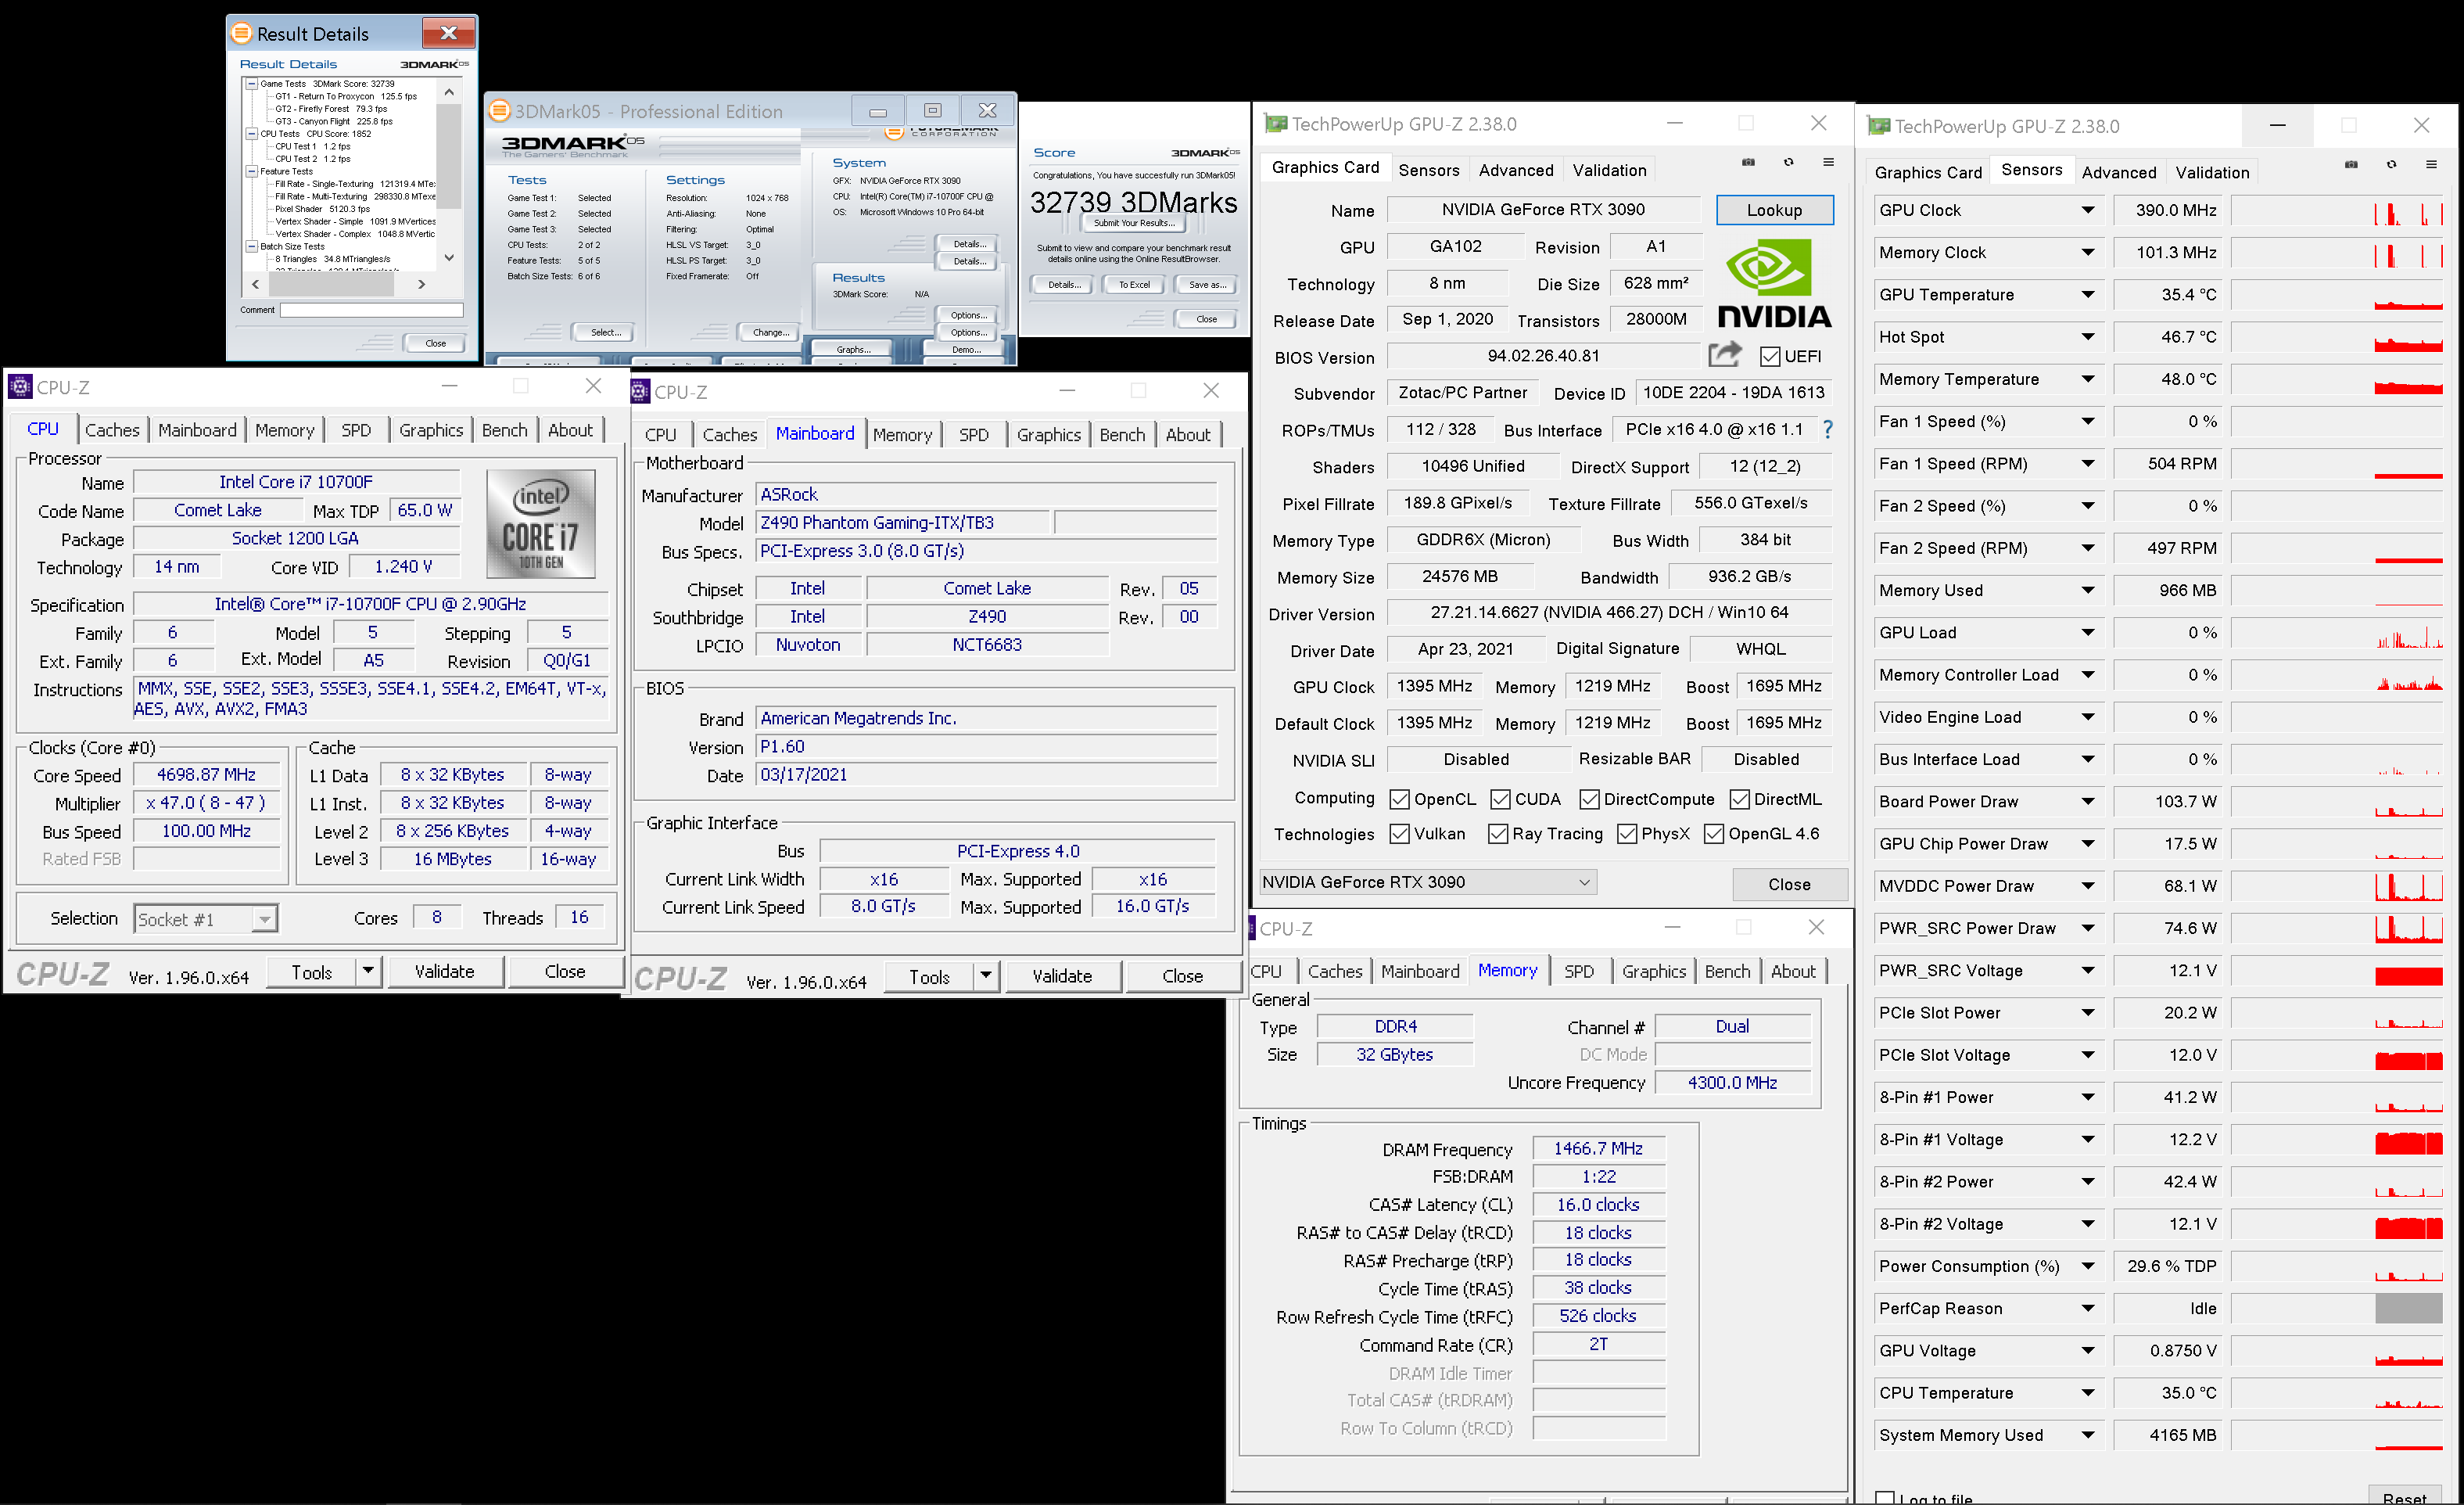This screenshot has width=2464, height=1505.
Task: Switch to Advanced tab in GPU-Z Graphics Card window
Action: tap(1516, 170)
